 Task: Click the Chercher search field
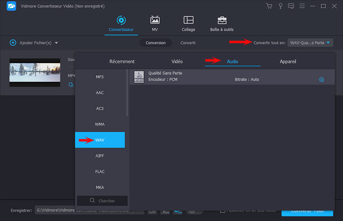[102, 200]
